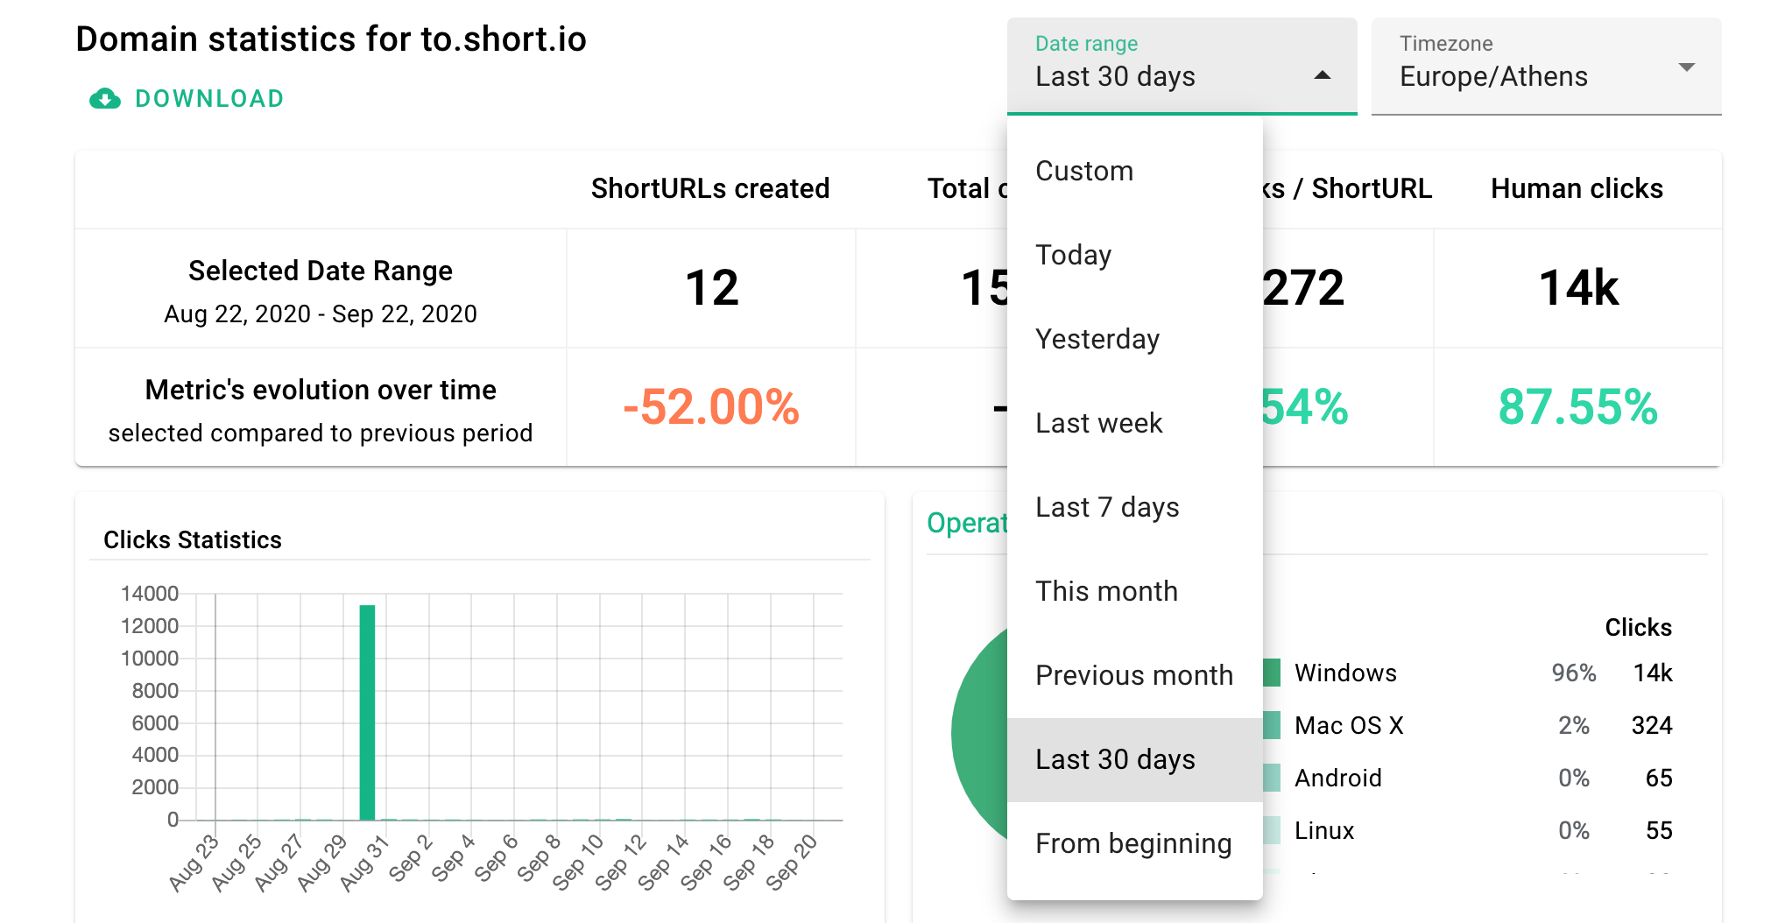1785x923 pixels.
Task: Click the cloud download icon
Action: [x=105, y=99]
